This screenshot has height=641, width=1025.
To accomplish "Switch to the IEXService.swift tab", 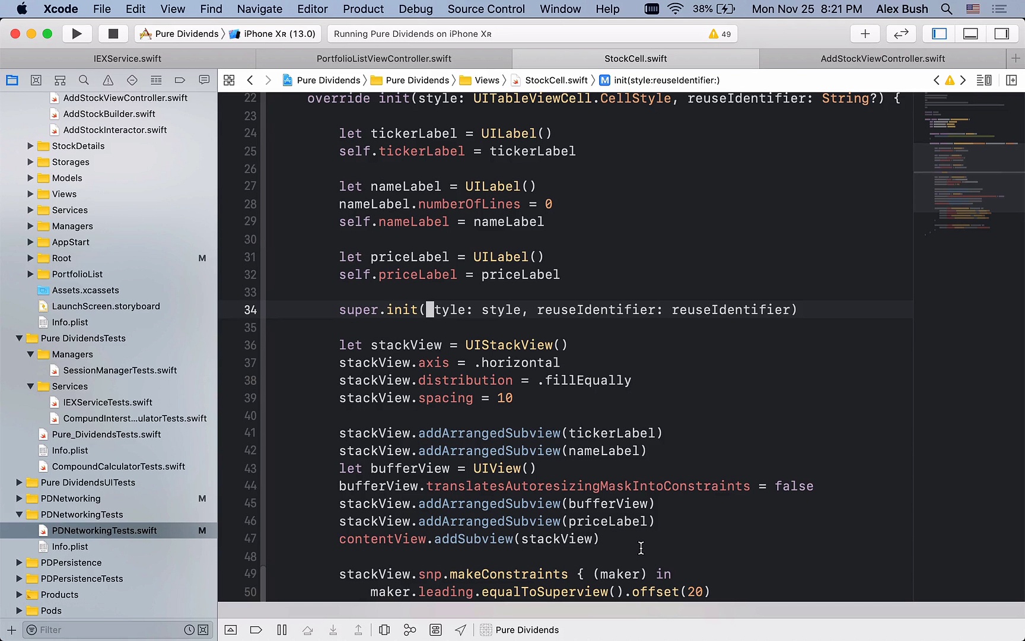I will (x=126, y=58).
